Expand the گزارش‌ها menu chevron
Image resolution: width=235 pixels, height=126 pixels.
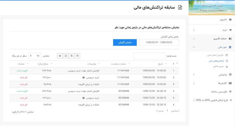click(194, 83)
